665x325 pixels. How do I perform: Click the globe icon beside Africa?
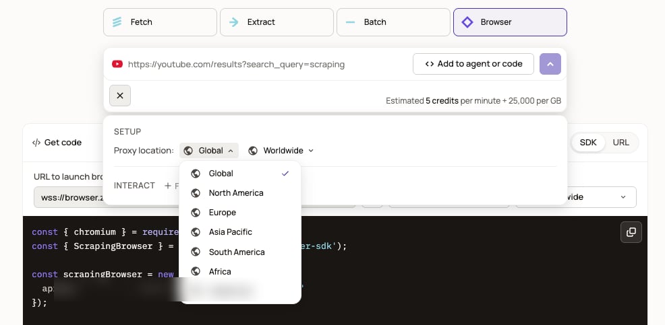[x=196, y=271]
